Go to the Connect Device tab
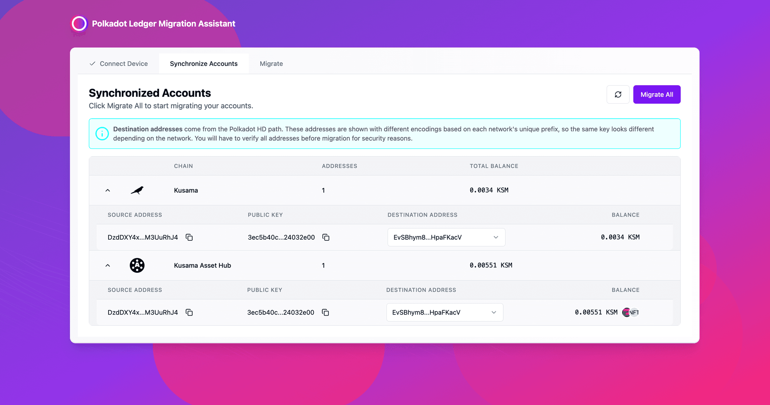This screenshot has width=770, height=405. 119,64
